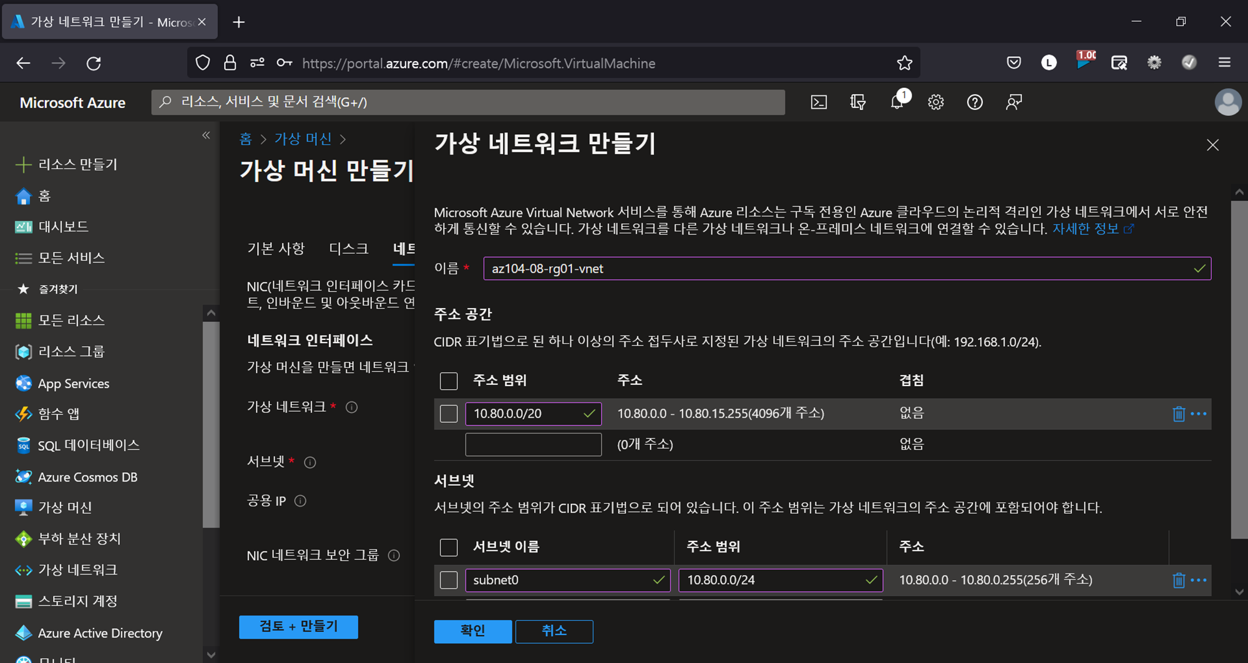This screenshot has width=1248, height=663.
Task: Select all subnets header checkbox
Action: 449,548
